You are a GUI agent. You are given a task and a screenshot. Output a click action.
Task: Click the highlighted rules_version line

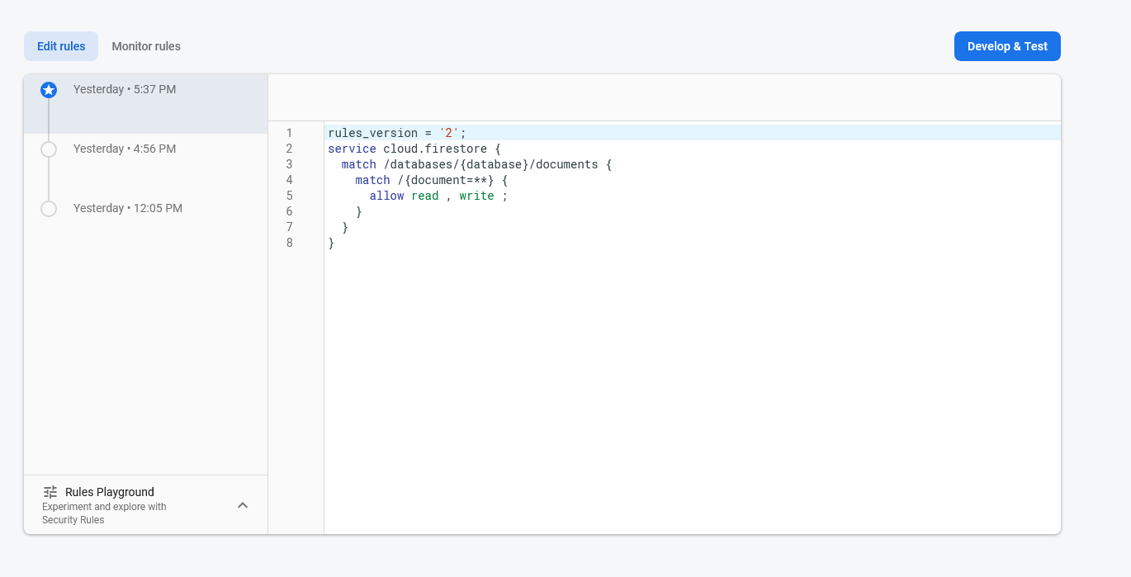coord(395,133)
